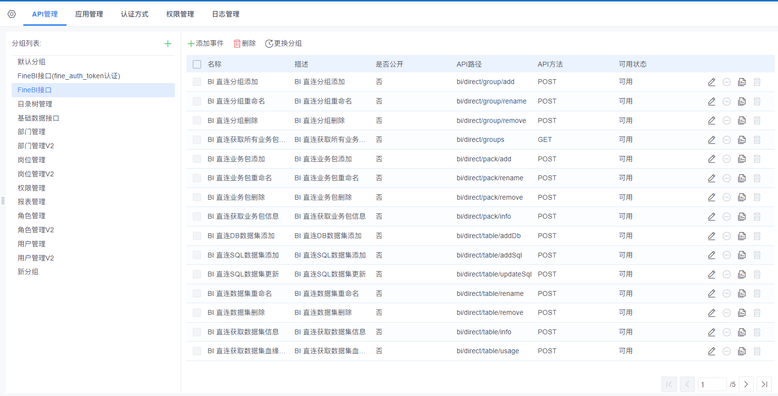Check the BI 直连DB数据集添加 row checkbox
Image resolution: width=778 pixels, height=396 pixels.
click(x=197, y=236)
